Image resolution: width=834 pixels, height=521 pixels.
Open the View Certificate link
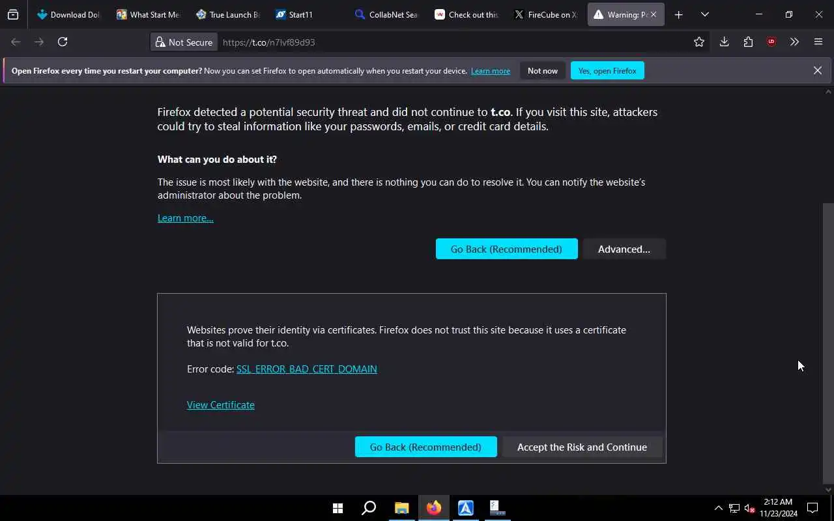[x=221, y=405]
